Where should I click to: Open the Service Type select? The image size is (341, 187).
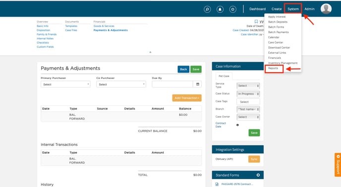pos(248,86)
